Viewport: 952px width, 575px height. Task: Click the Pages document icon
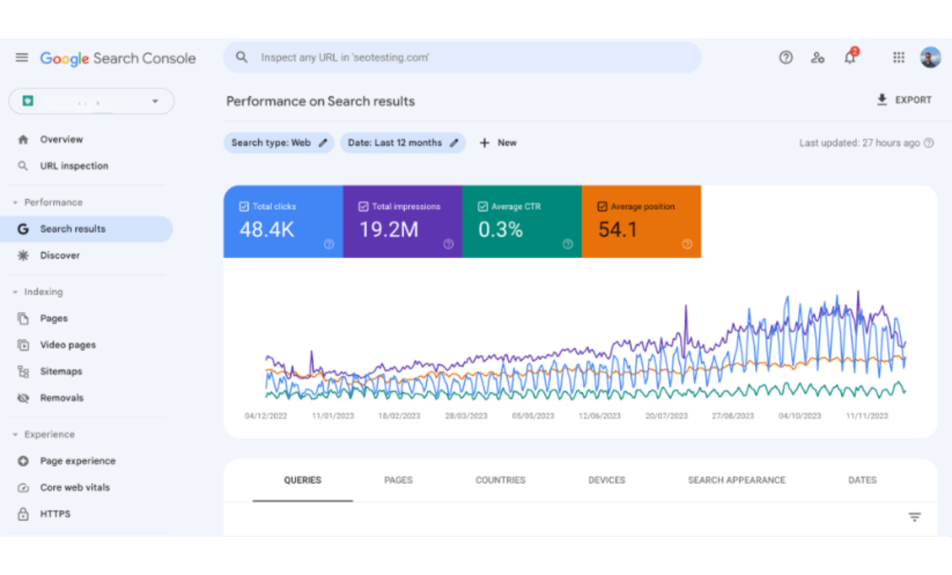pyautogui.click(x=23, y=318)
